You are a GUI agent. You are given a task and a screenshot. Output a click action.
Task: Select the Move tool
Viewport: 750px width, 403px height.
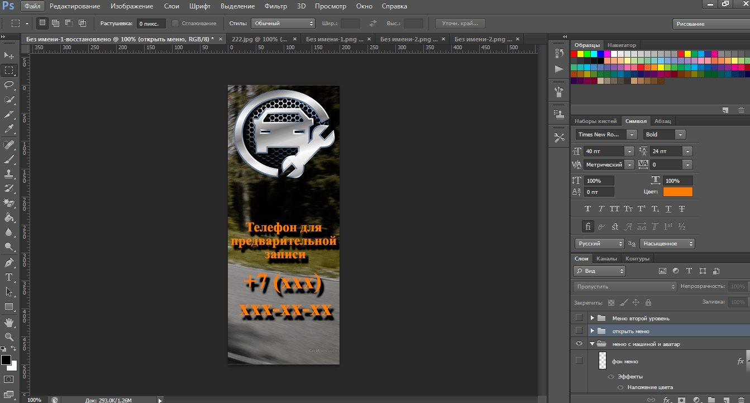coord(9,55)
